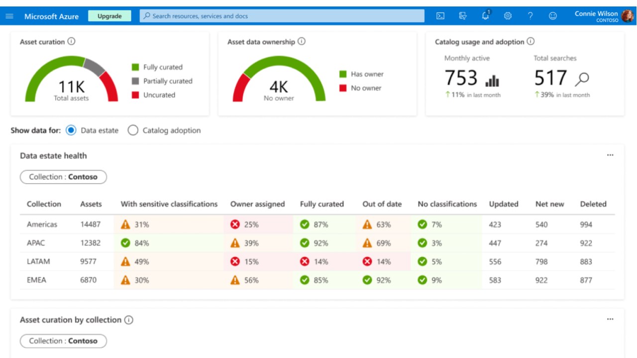The width and height of the screenshot is (637, 358).
Task: Open the hamburger navigation menu
Action: 9,16
